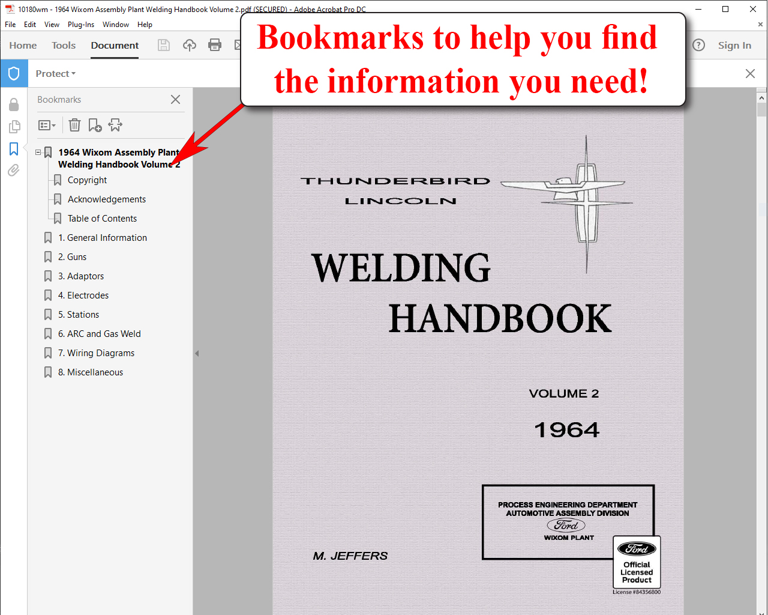Open the bookmark options dropdown menu
768x615 pixels.
(x=47, y=125)
